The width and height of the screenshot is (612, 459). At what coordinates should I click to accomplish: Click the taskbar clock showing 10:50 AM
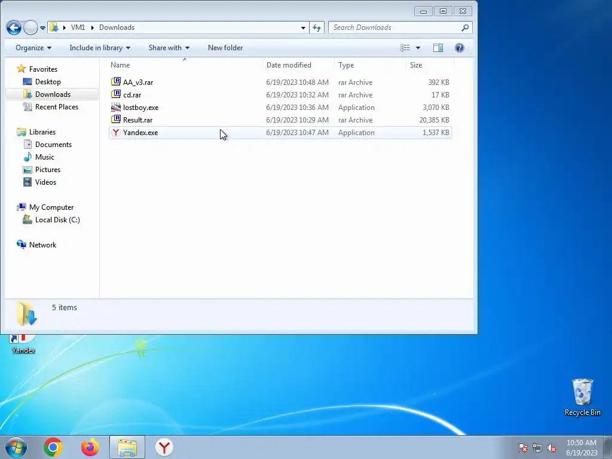pos(582,447)
